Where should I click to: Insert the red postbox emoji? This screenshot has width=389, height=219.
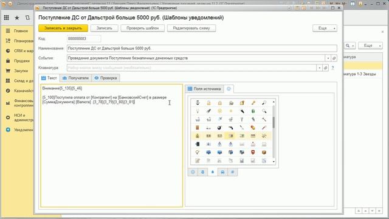pos(253,152)
